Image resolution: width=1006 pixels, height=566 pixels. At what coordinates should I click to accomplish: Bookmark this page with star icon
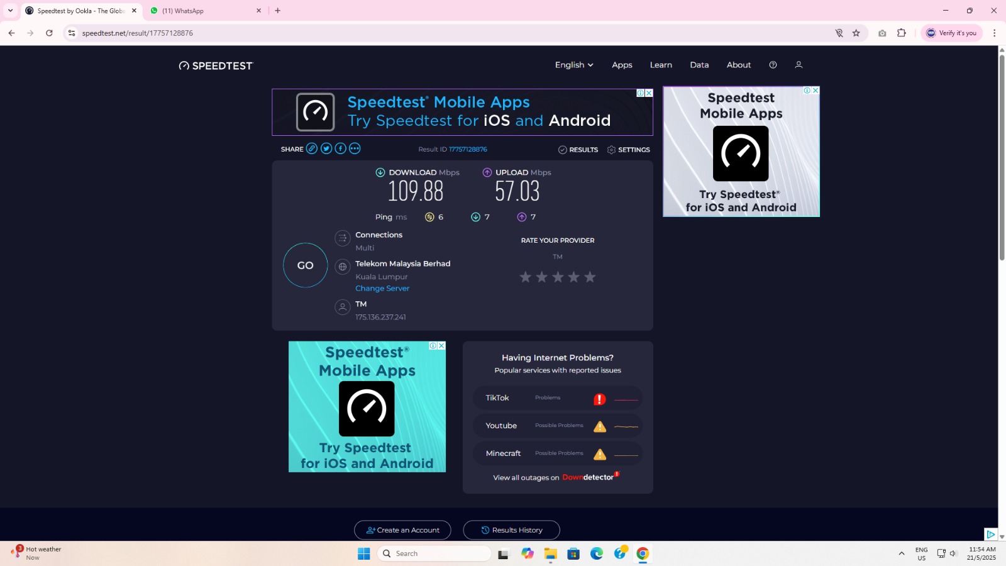pyautogui.click(x=856, y=33)
